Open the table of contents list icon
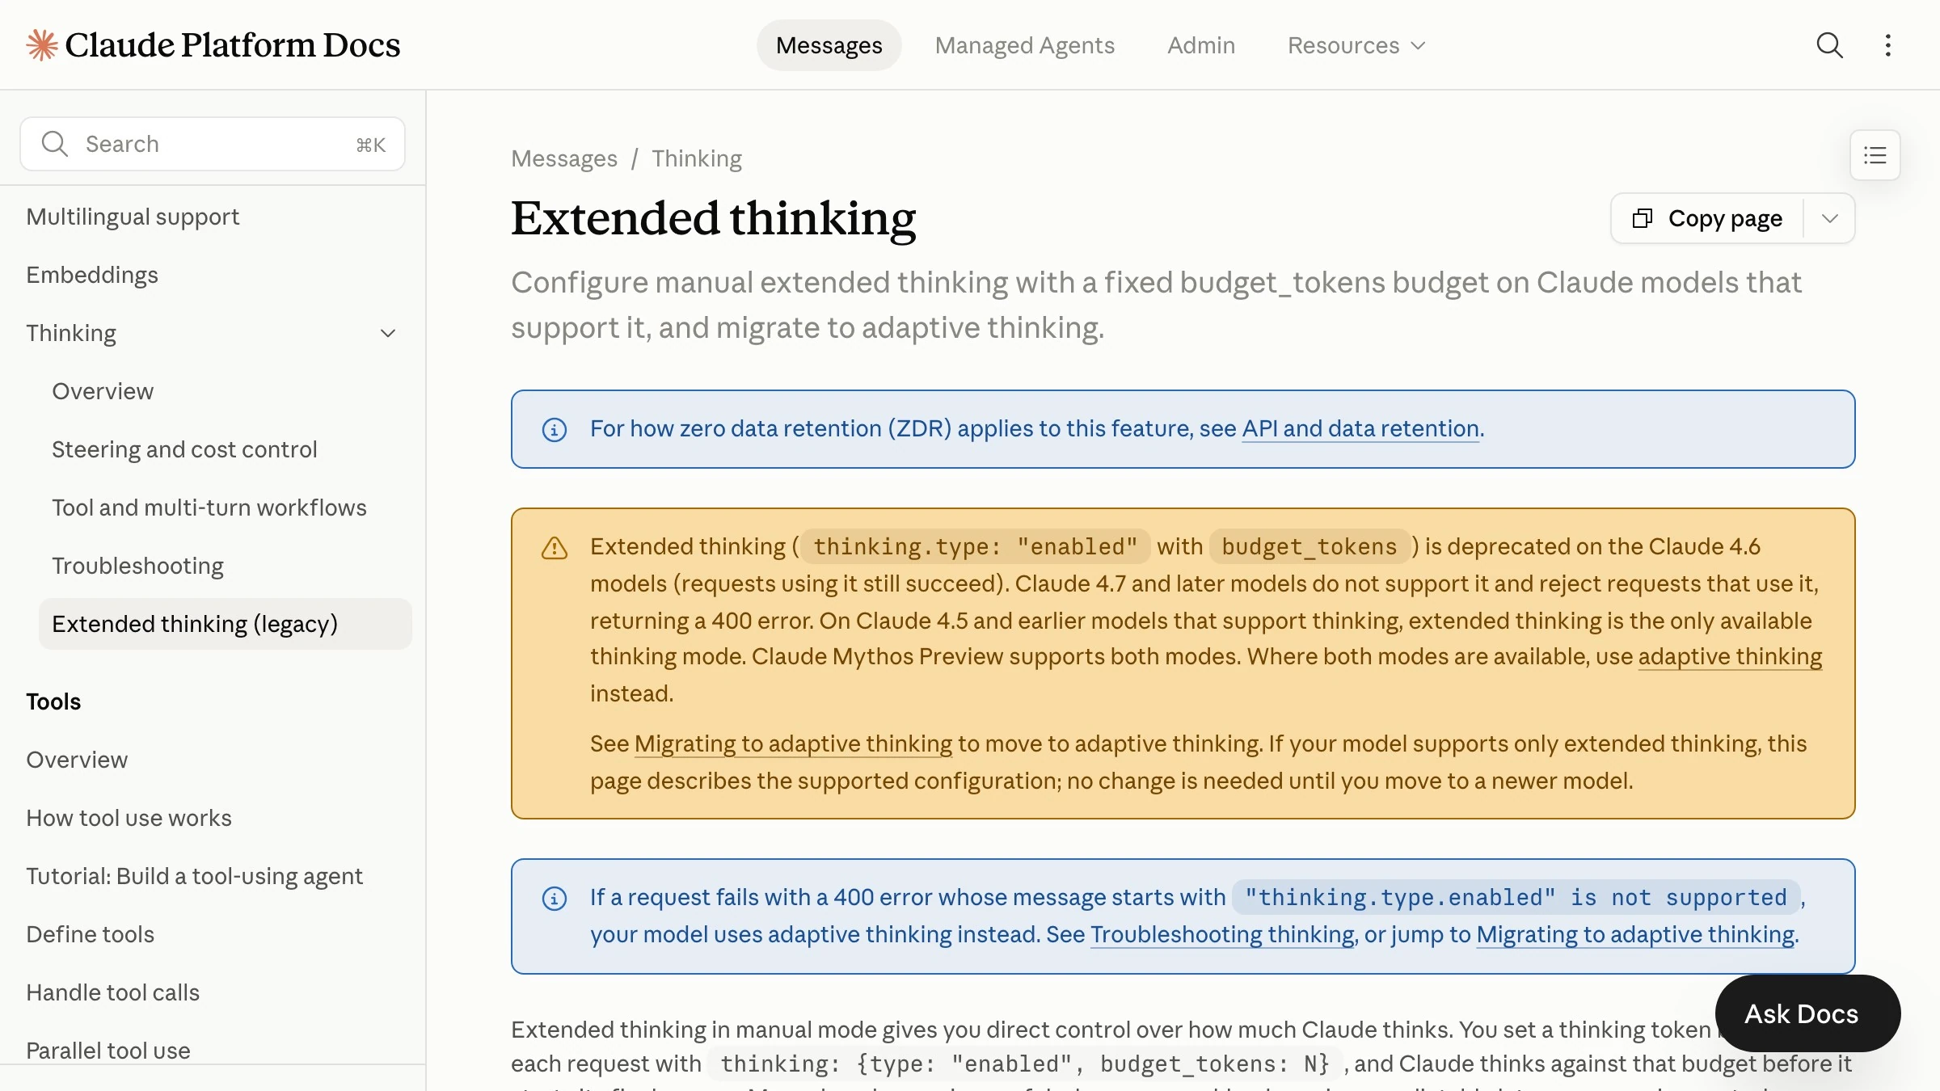1940x1091 pixels. pos(1875,155)
